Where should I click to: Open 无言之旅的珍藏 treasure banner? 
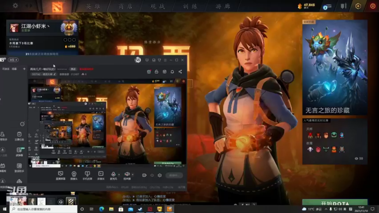tap(335, 67)
